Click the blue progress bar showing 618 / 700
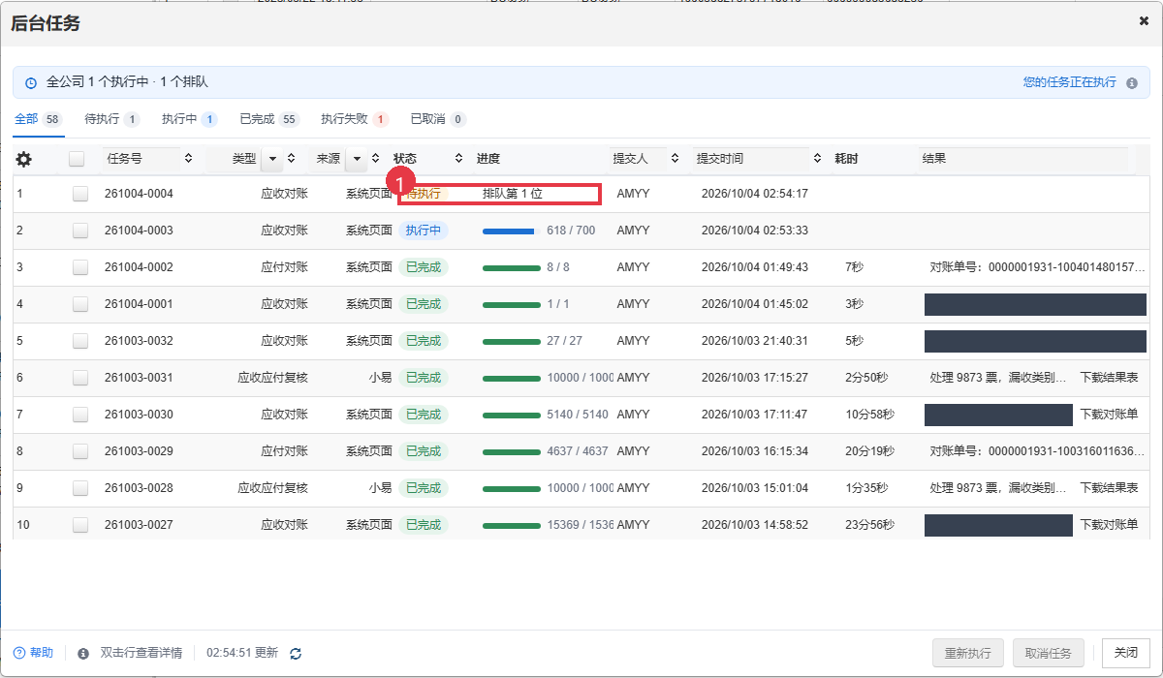The width and height of the screenshot is (1163, 678). 509,231
